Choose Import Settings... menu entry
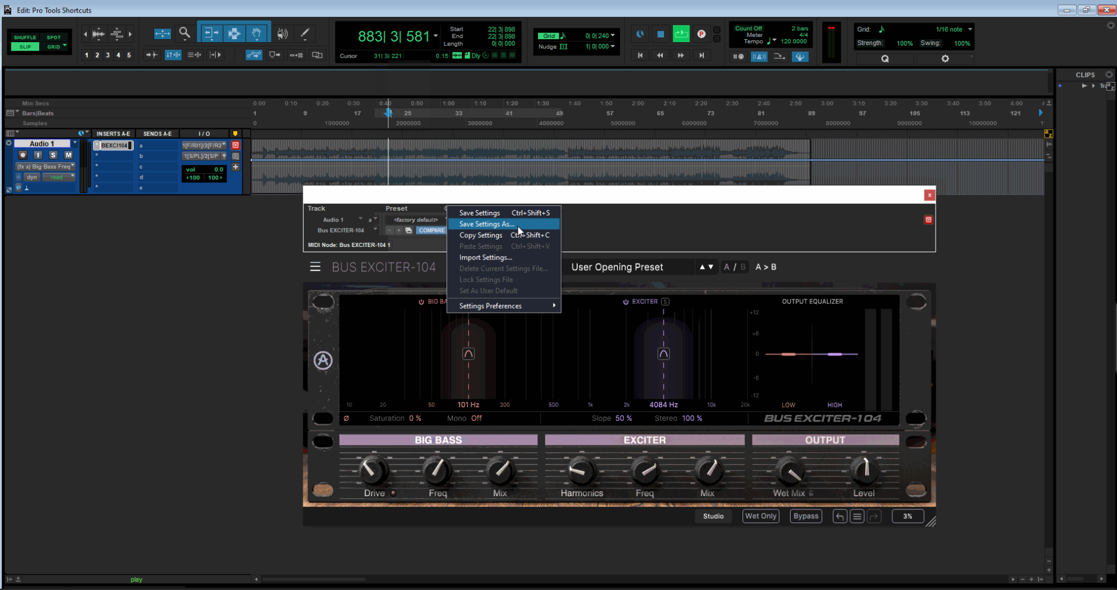Screen dimensions: 1117x590 [x=504, y=258]
